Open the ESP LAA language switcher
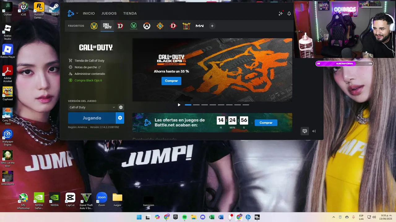396x222 pixels. click(x=361, y=217)
